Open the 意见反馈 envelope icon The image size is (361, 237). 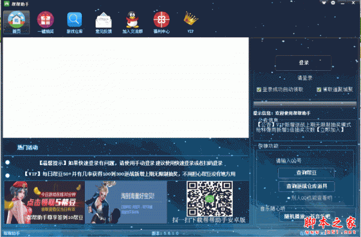[x=103, y=23]
